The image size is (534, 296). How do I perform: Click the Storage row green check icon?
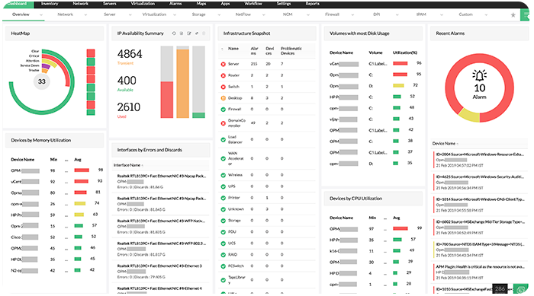tap(223, 221)
